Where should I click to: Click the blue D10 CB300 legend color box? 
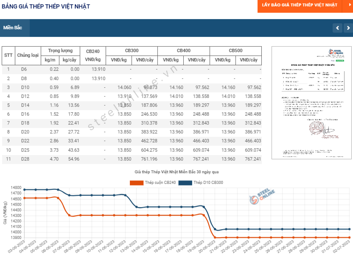(185, 183)
